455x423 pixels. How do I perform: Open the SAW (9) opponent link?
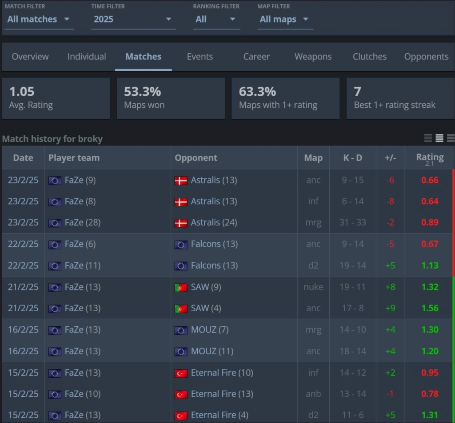coord(206,287)
